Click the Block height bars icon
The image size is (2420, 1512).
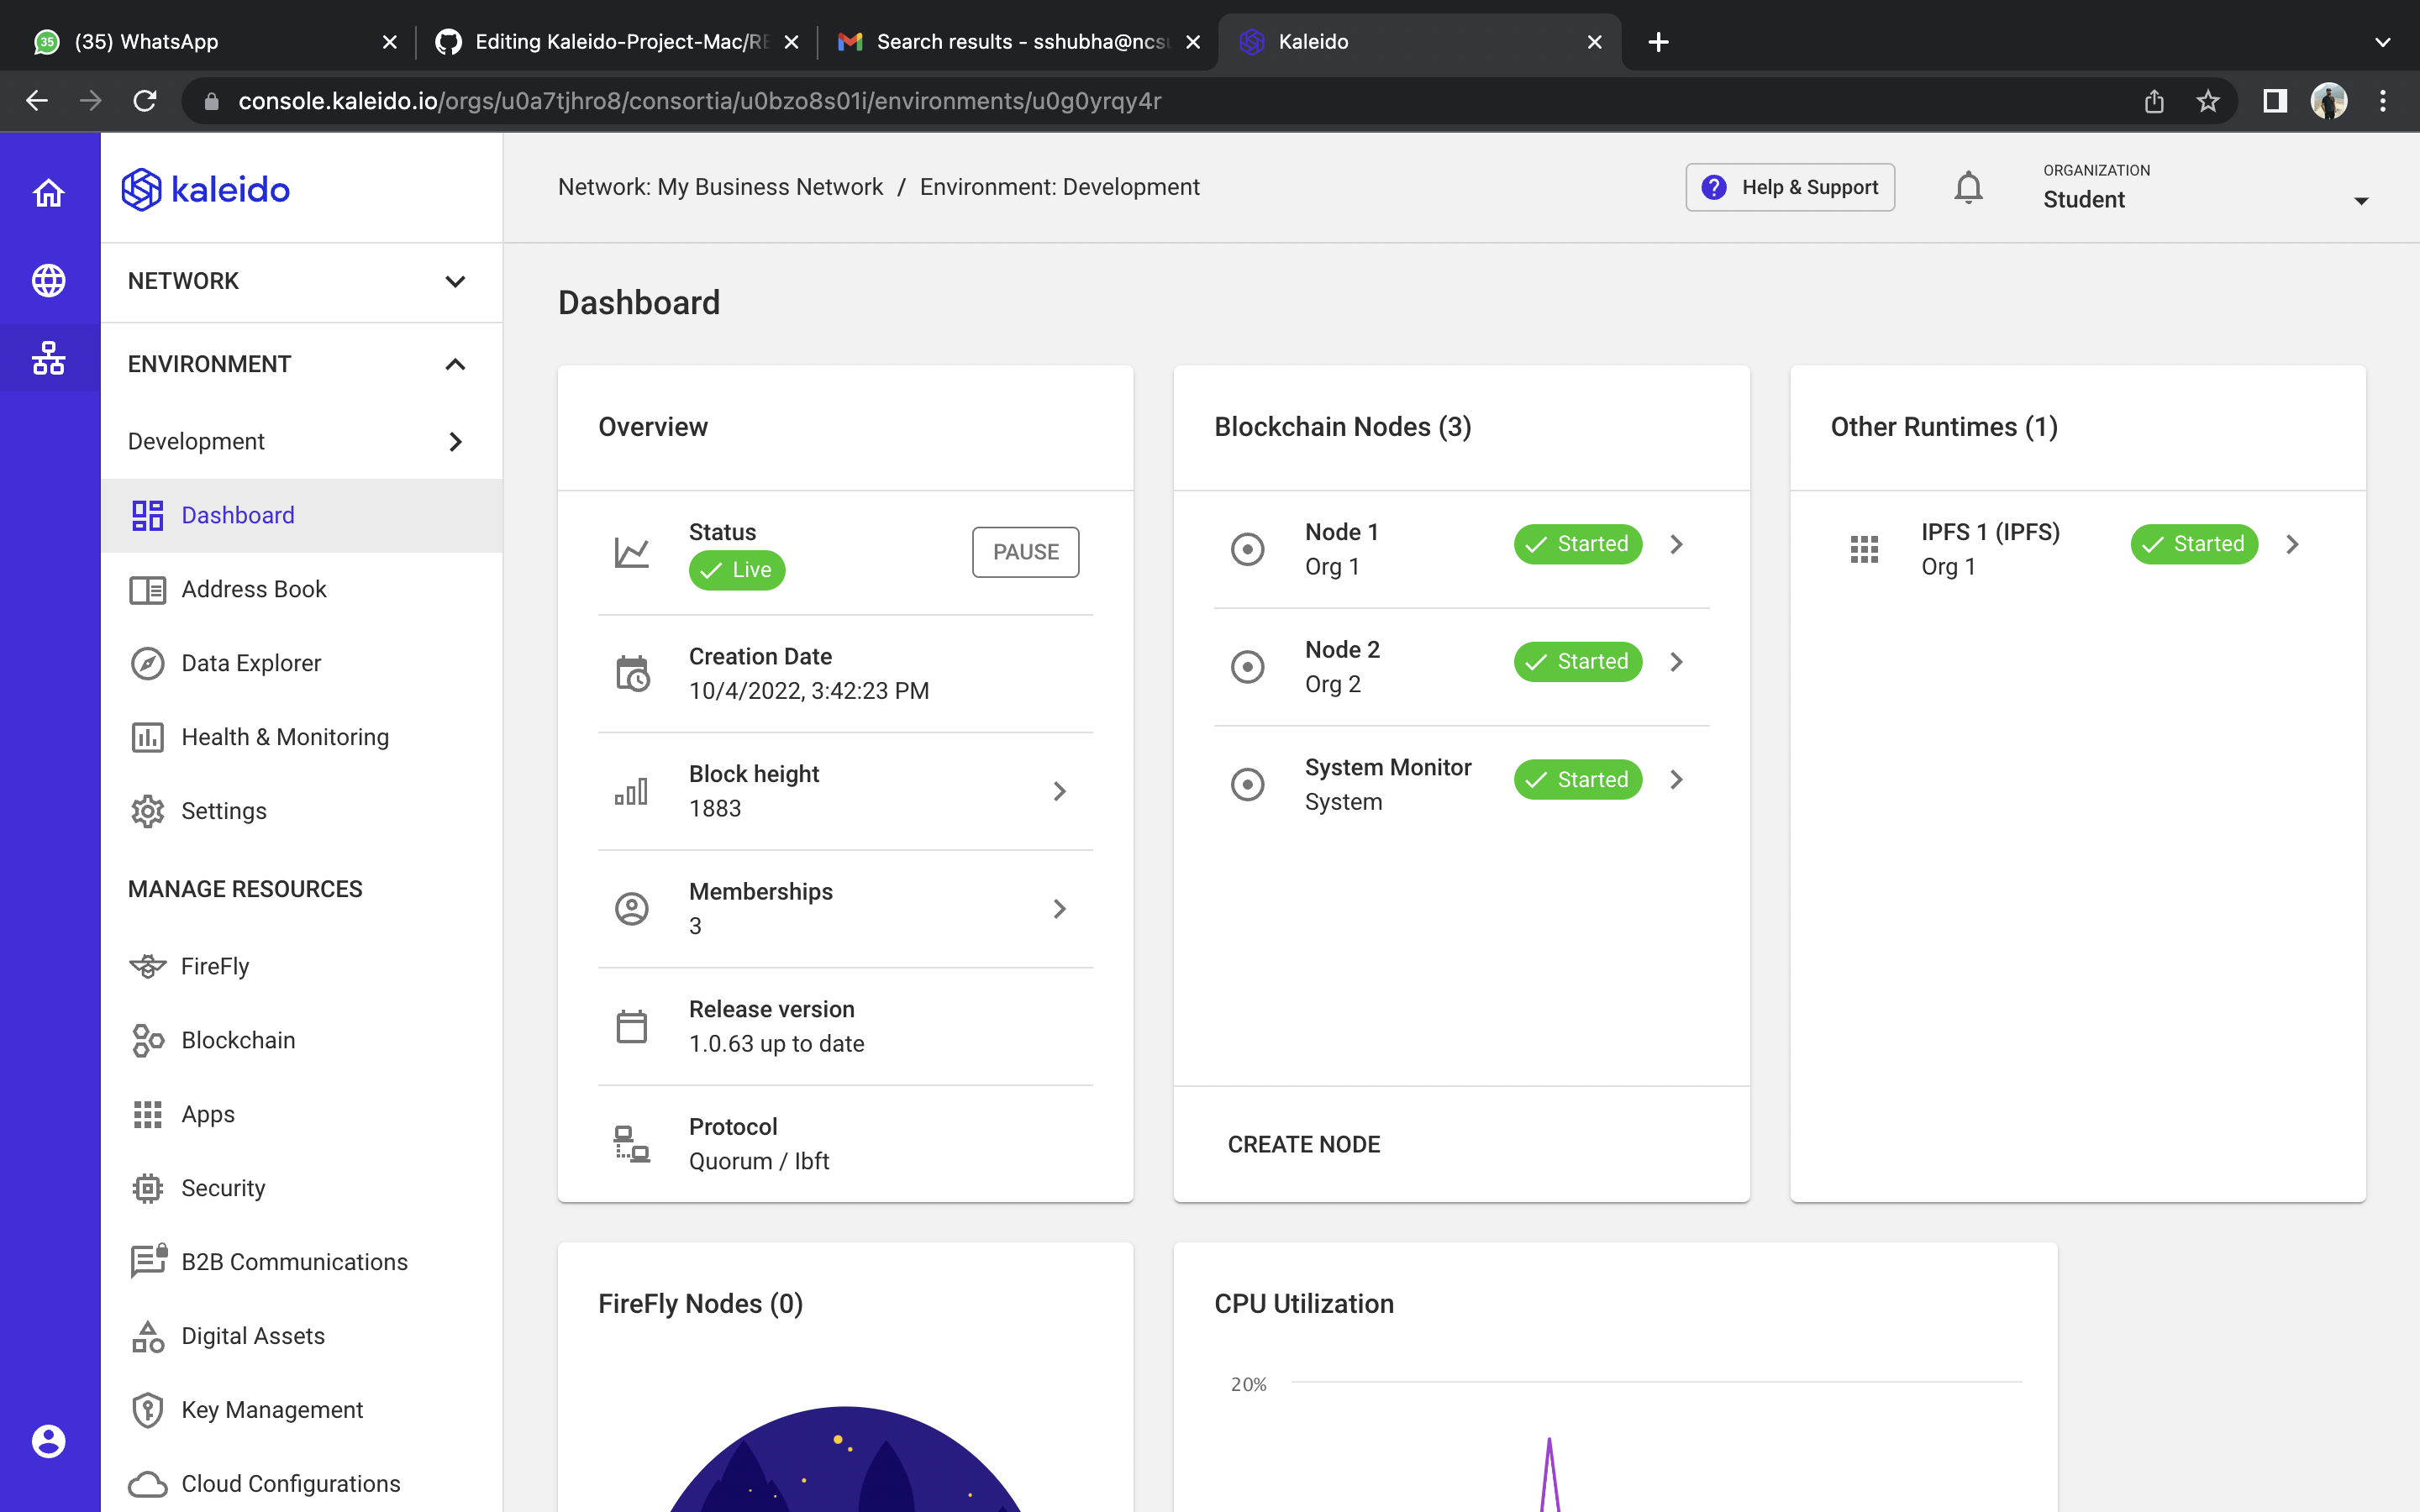(x=631, y=791)
